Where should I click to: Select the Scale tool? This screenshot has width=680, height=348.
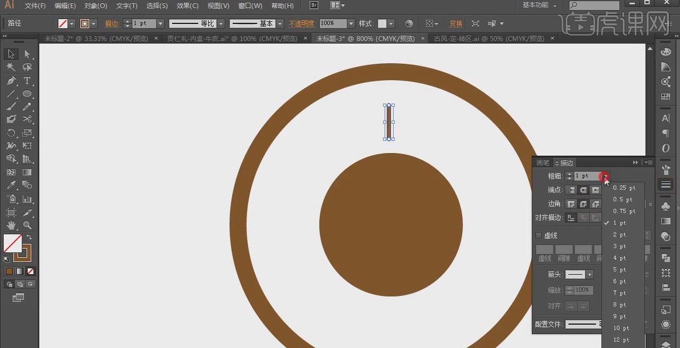(27, 133)
